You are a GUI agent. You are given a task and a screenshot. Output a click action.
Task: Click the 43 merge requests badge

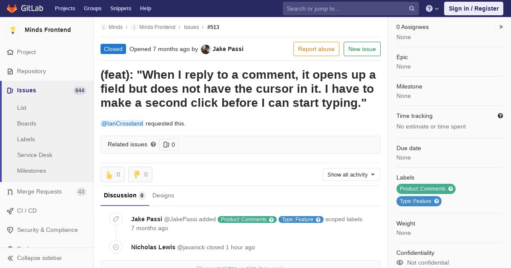point(81,192)
